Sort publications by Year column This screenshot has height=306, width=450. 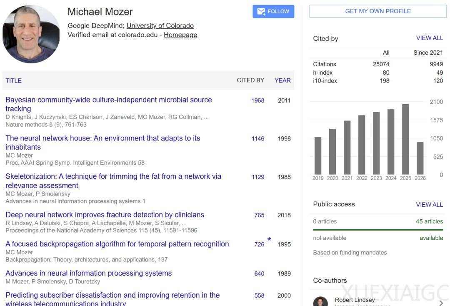[282, 80]
